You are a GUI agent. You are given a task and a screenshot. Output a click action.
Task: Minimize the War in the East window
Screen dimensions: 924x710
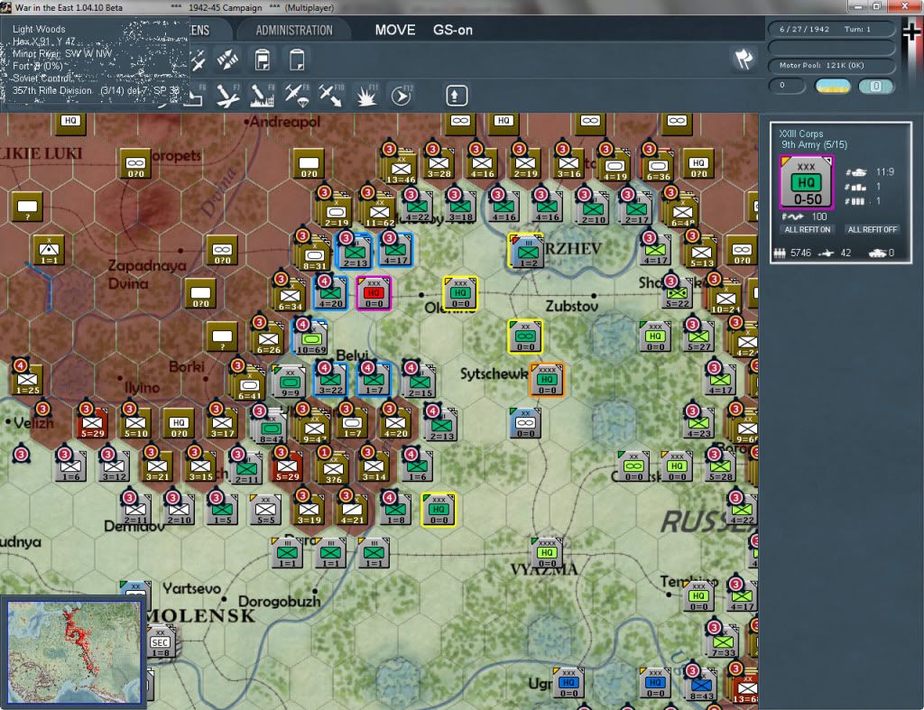(x=857, y=6)
